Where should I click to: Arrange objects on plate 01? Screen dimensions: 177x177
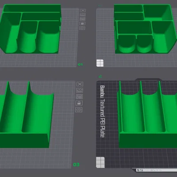tap(83, 19)
